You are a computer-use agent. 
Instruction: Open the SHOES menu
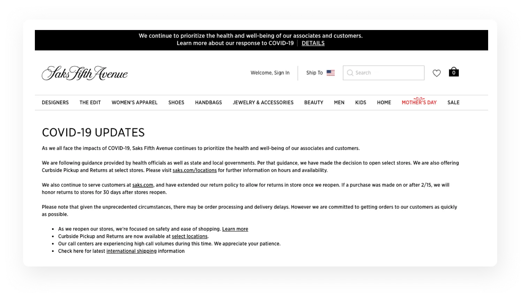click(x=176, y=103)
